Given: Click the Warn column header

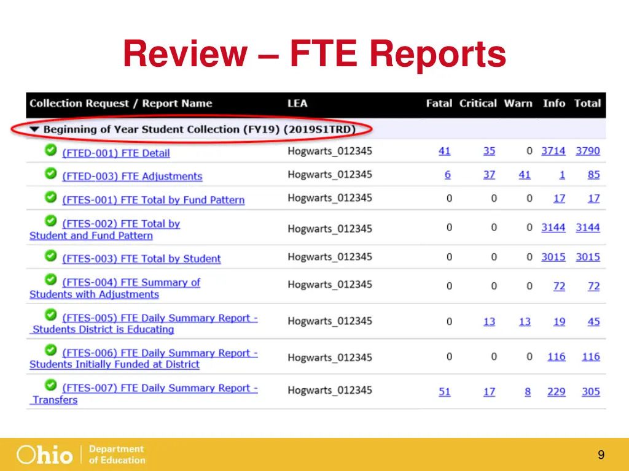Looking at the screenshot, I should pos(518,103).
